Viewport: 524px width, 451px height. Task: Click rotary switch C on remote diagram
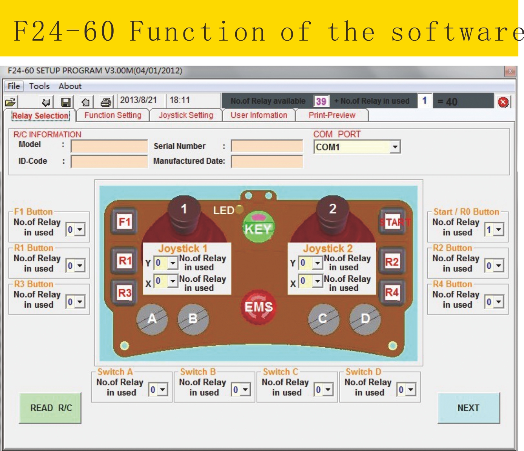pyautogui.click(x=323, y=319)
